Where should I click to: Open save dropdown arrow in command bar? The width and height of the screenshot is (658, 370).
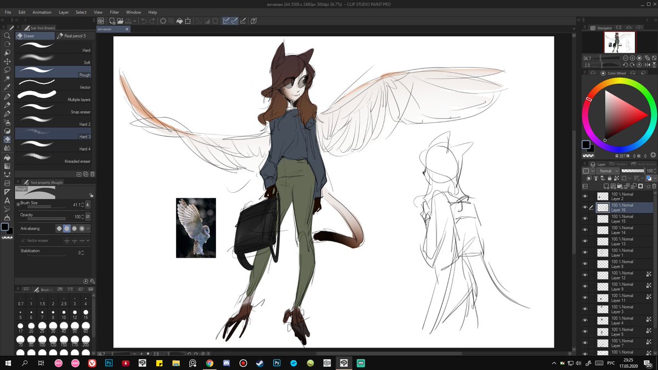(134, 20)
